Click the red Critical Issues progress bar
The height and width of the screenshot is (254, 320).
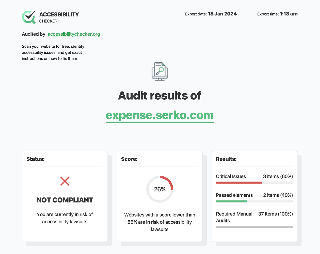point(239,183)
